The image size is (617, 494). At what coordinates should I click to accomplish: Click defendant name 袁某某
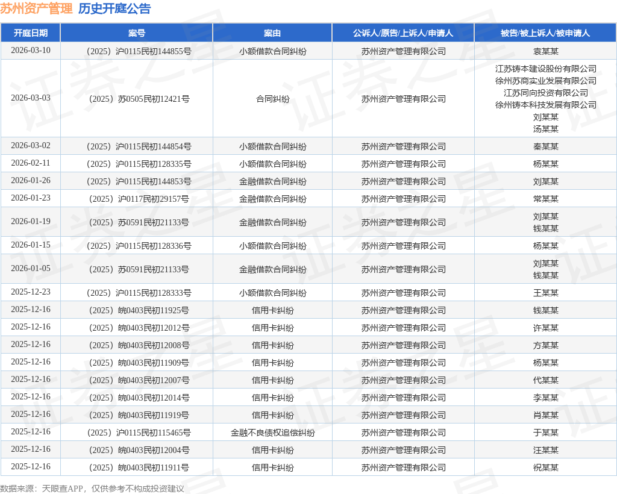[546, 51]
